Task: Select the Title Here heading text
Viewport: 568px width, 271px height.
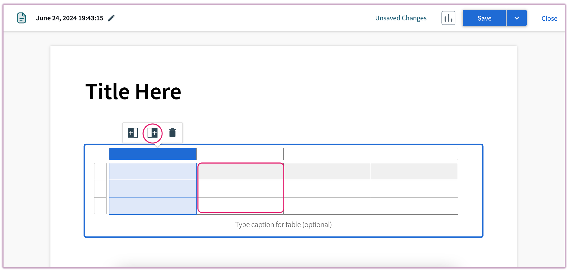Action: tap(133, 92)
